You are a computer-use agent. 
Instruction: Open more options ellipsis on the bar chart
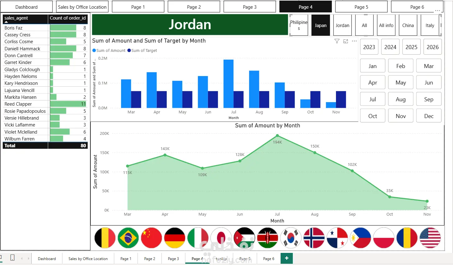(354, 41)
